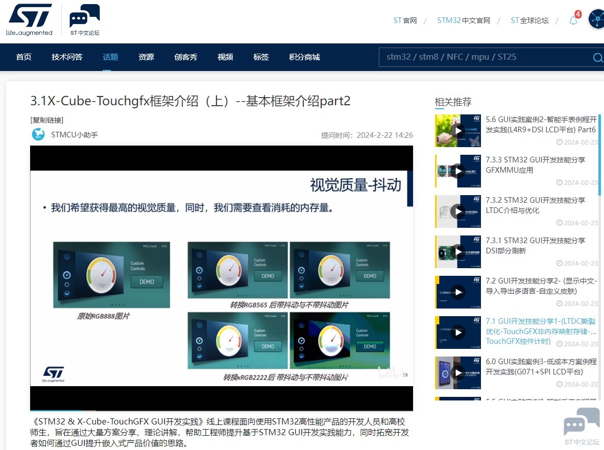604x450 pixels.
Task: Click the article title 3.1X-Cube-Touchgfx框架介绍
Action: pos(190,101)
